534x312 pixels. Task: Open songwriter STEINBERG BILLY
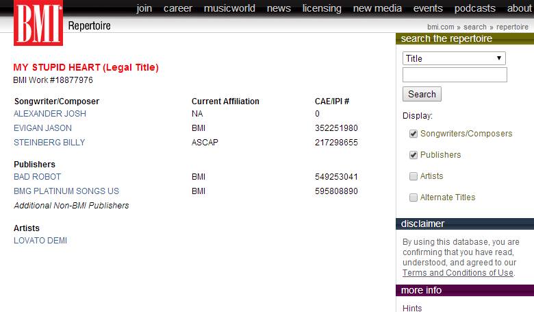click(x=49, y=142)
